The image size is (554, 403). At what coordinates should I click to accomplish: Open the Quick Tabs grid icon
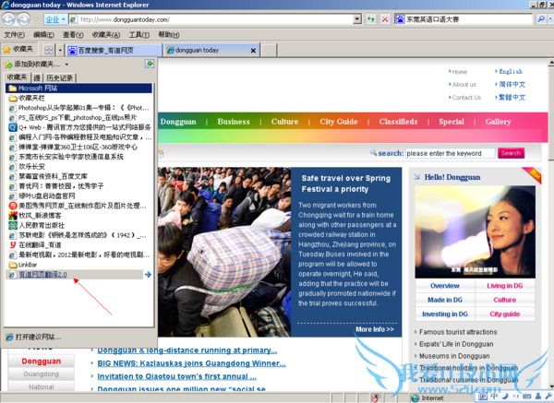48,51
